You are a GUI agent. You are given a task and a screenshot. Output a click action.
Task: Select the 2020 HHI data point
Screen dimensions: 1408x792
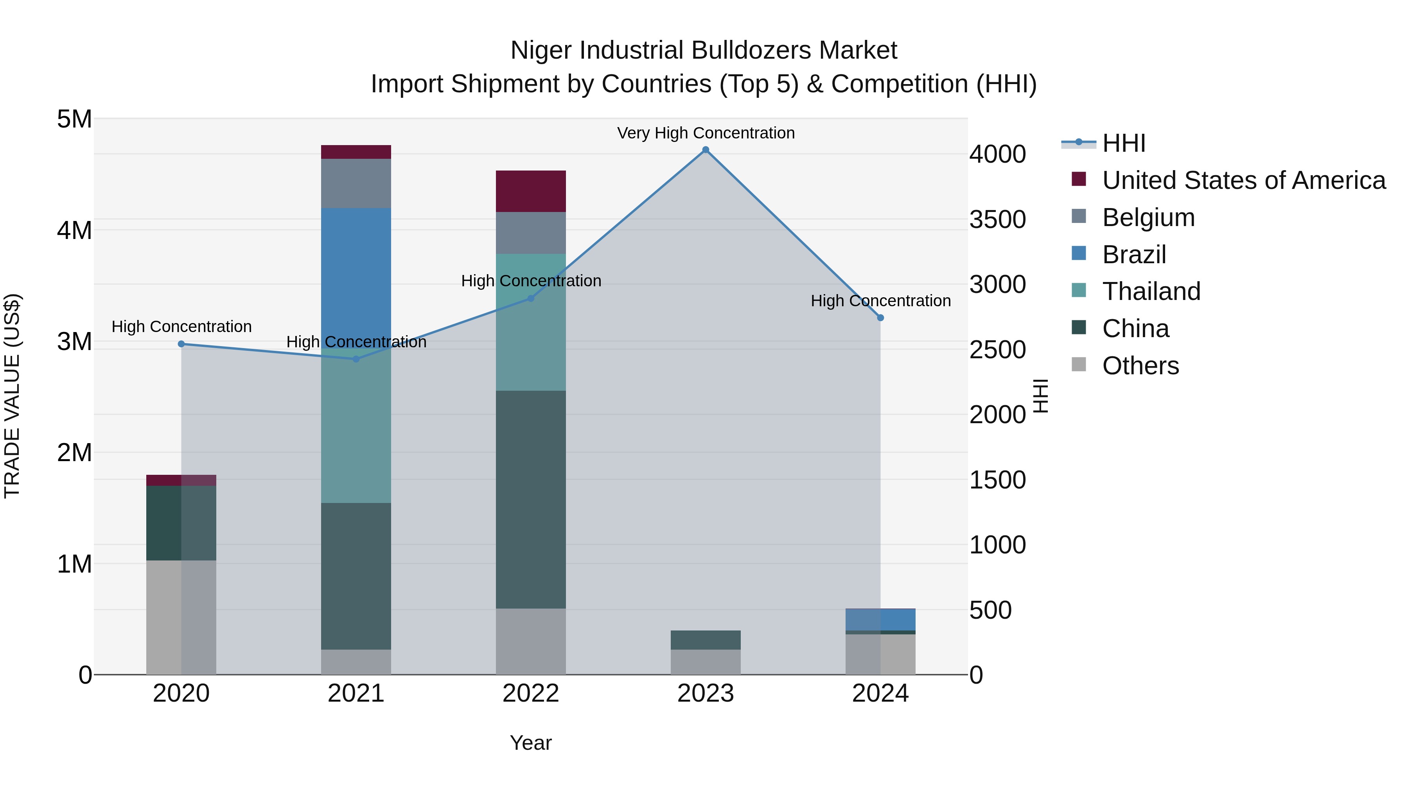pos(181,344)
